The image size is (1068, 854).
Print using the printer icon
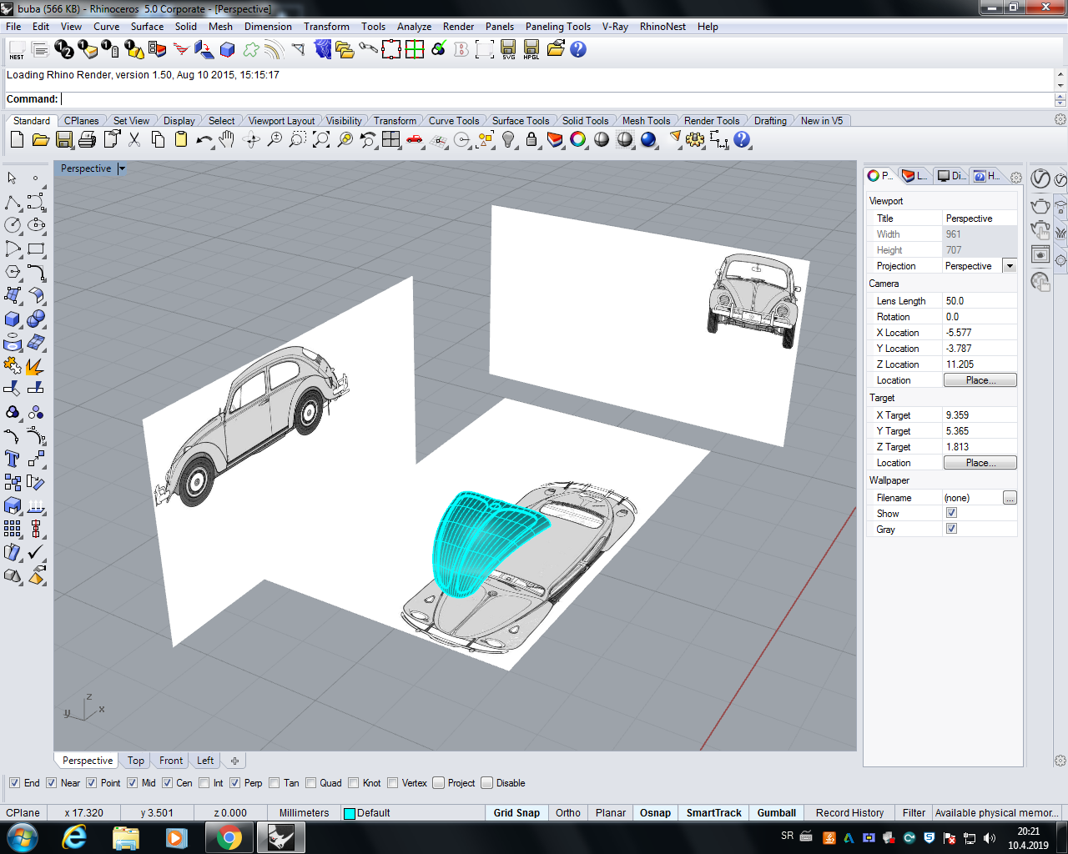coord(88,140)
